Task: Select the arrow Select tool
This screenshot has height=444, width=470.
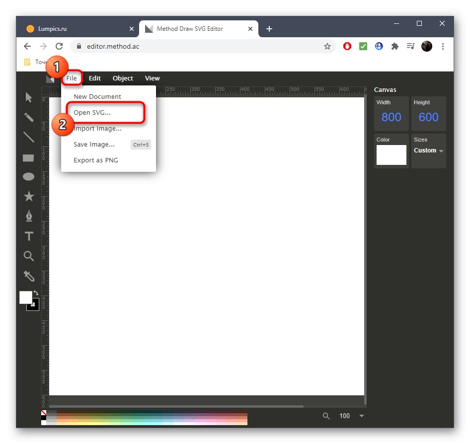Action: [29, 97]
